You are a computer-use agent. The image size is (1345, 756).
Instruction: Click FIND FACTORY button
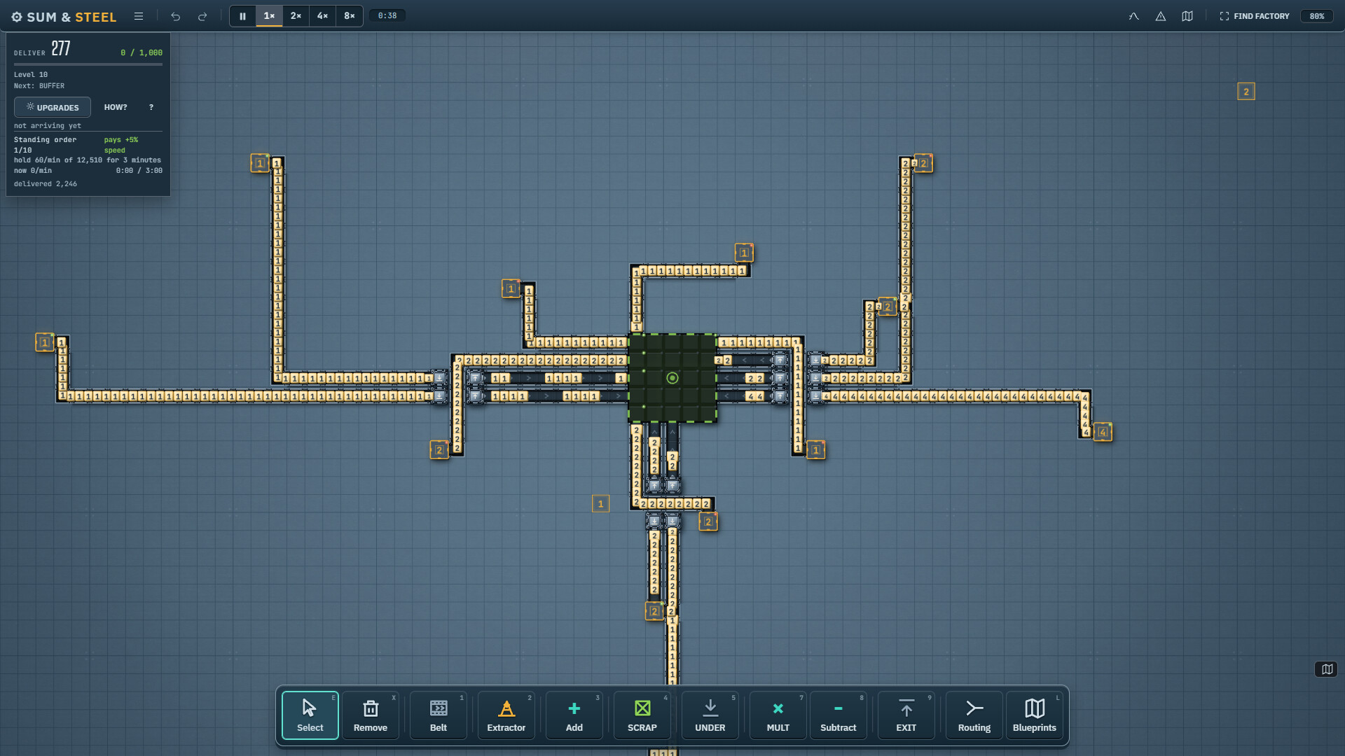1255,16
